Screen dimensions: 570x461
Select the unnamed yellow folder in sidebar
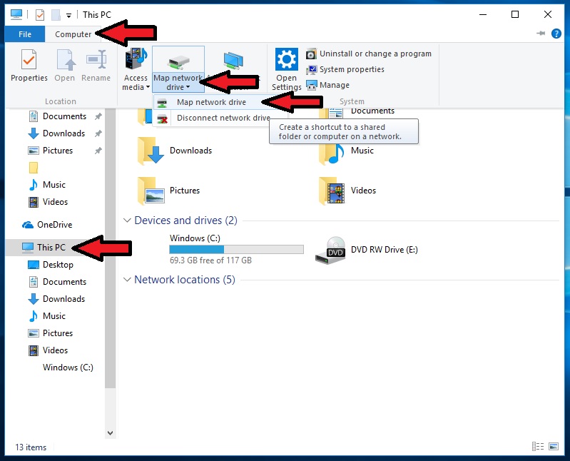pos(34,168)
